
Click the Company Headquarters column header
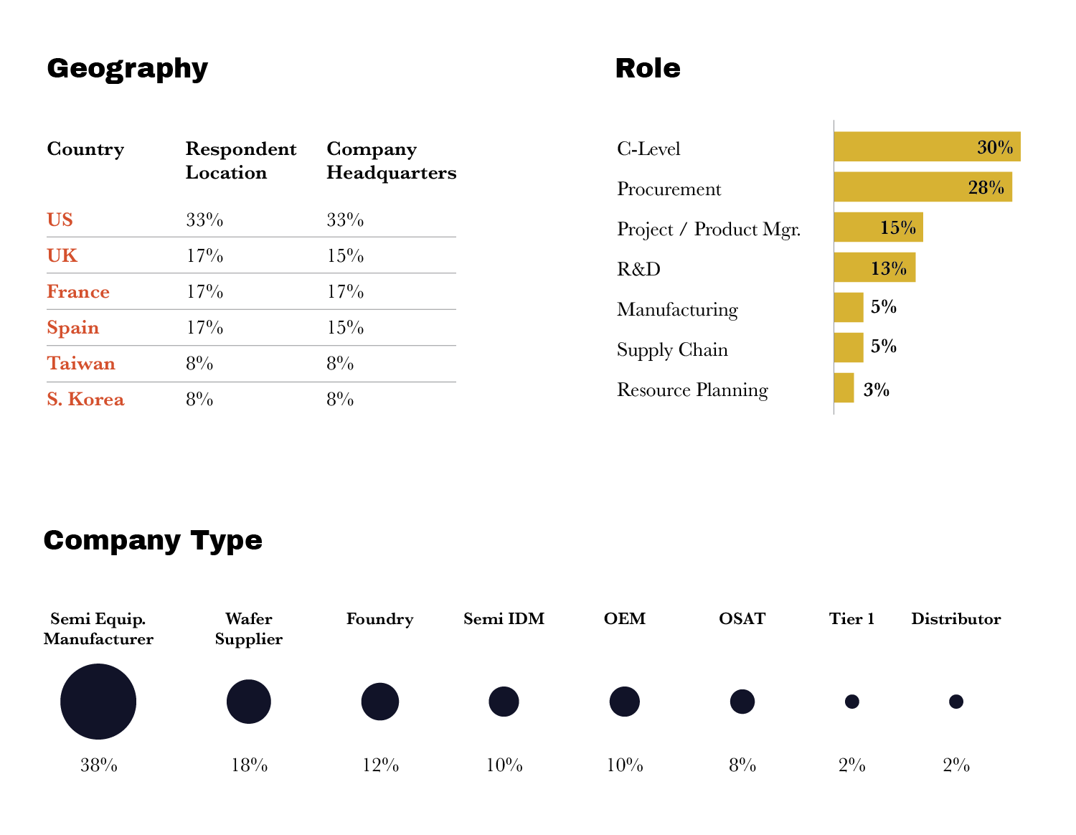(x=391, y=161)
